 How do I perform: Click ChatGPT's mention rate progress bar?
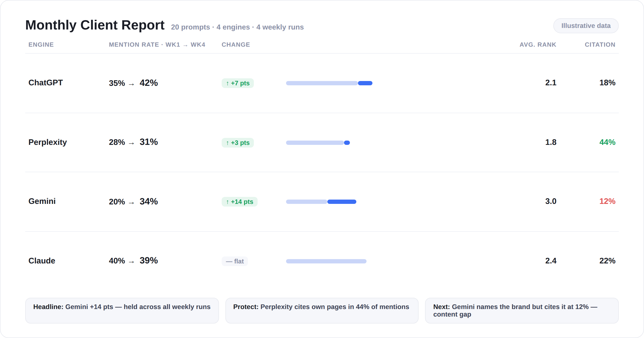[329, 83]
